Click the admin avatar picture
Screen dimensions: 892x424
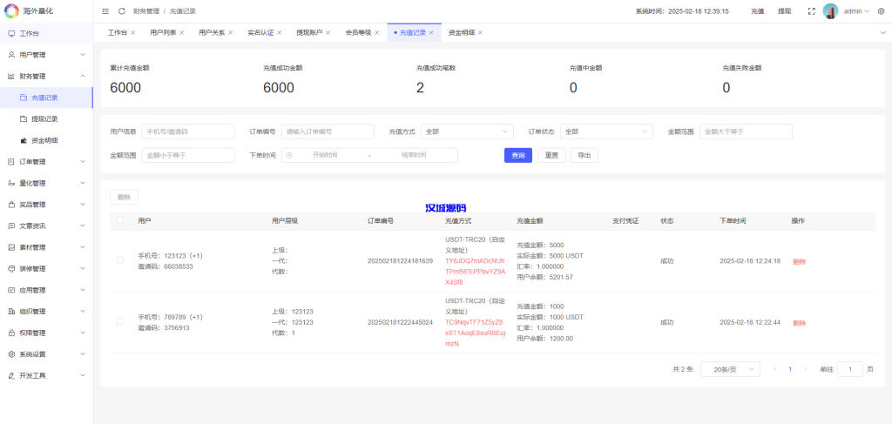point(830,11)
